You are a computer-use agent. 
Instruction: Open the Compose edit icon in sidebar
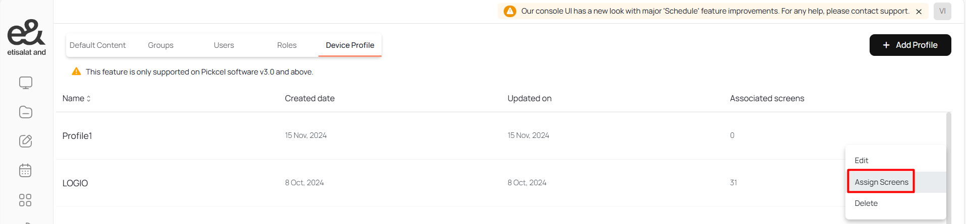click(26, 141)
